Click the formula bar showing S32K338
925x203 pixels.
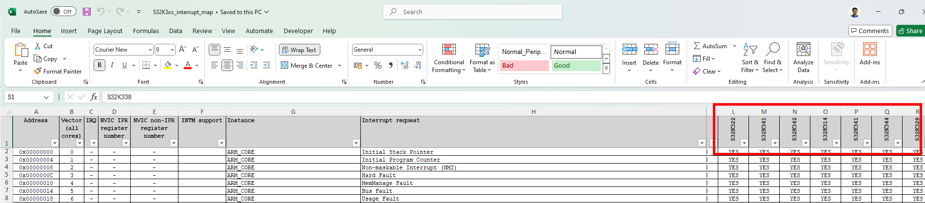(x=512, y=97)
